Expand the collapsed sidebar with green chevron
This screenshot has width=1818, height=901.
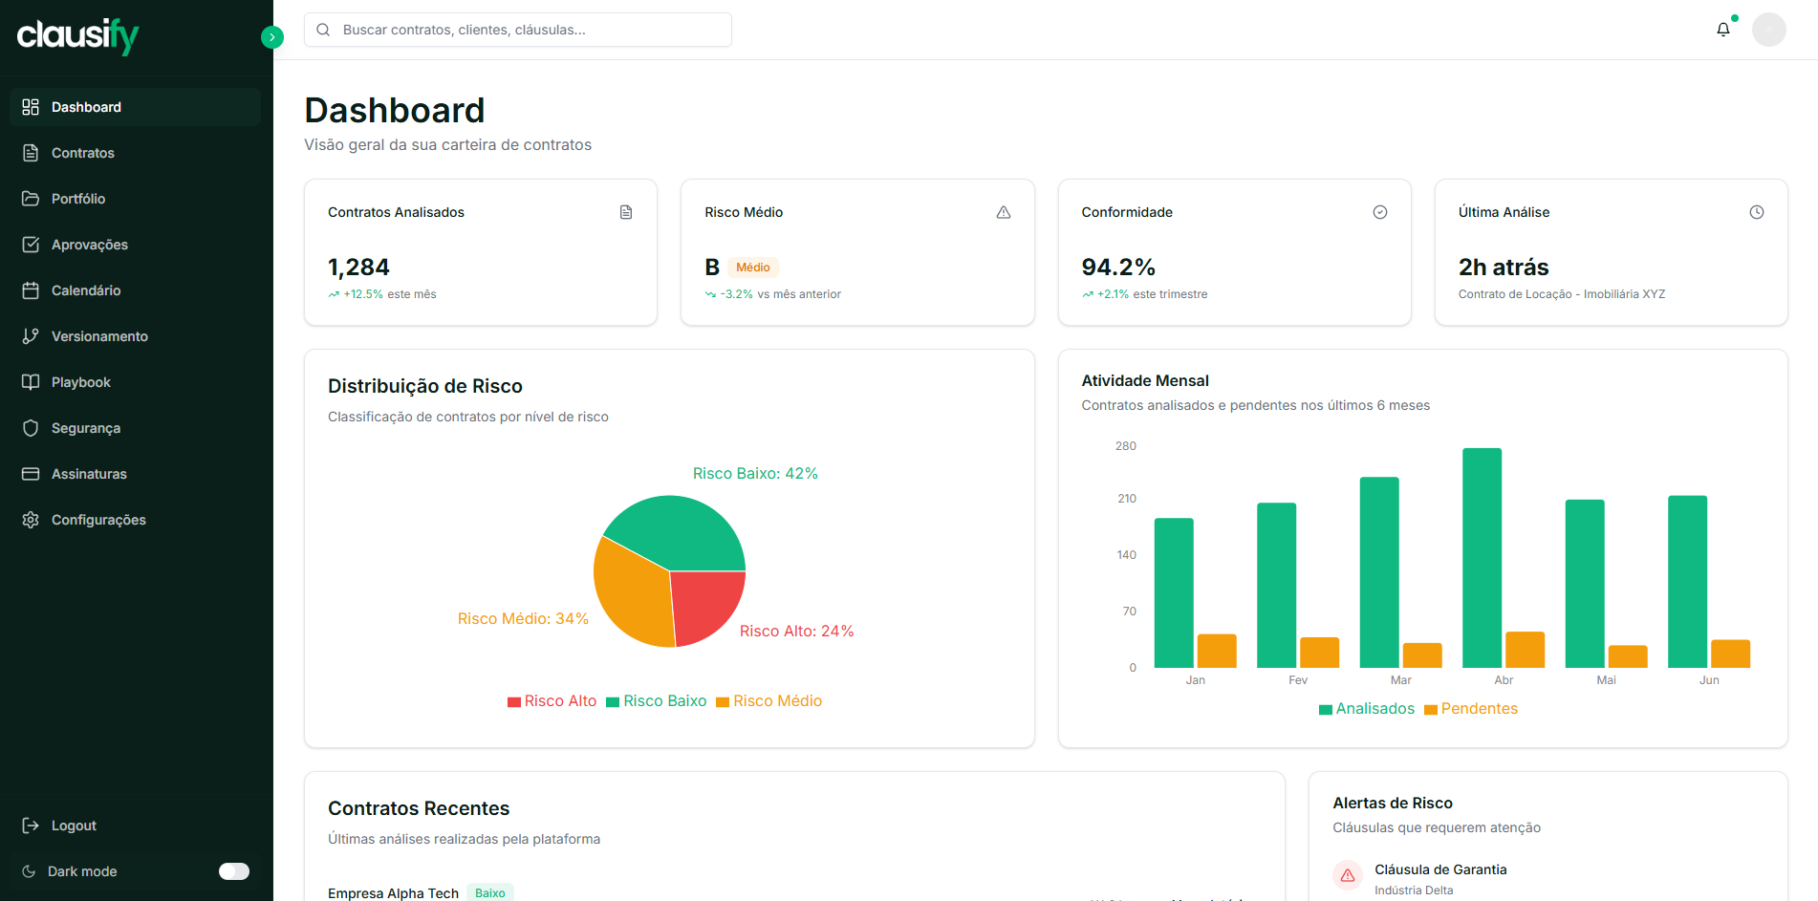pos(272,36)
